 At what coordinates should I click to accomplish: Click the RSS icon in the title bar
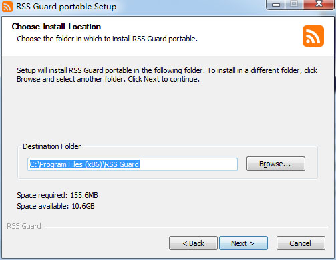(7, 7)
